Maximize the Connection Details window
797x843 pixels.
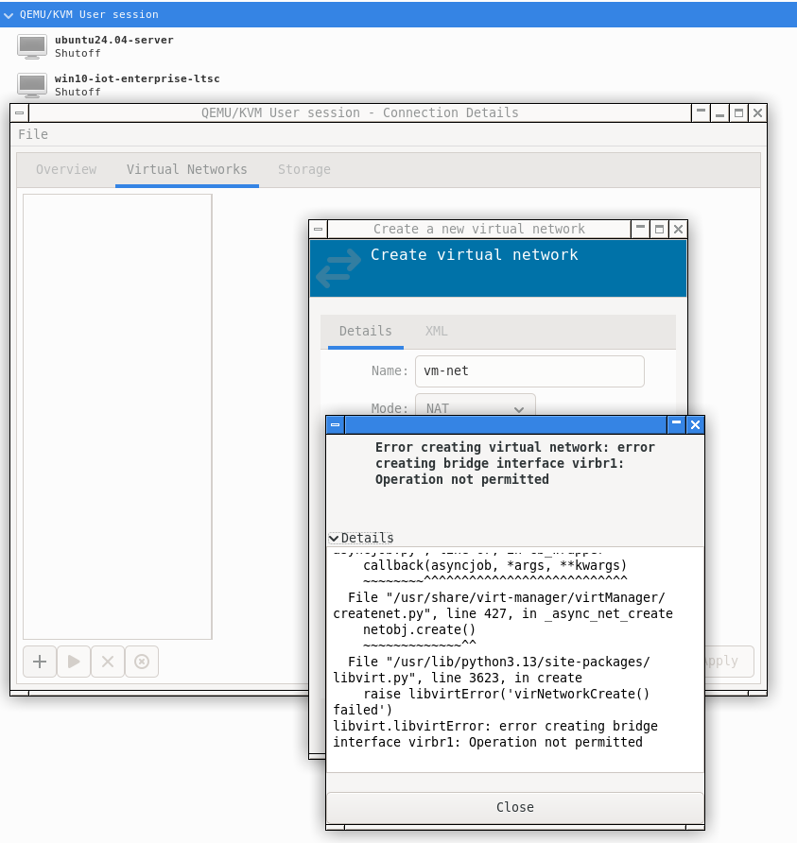(739, 112)
